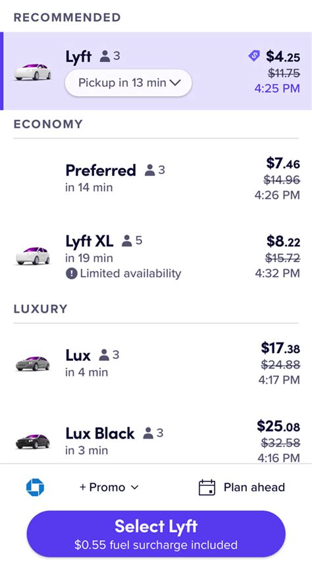The height and width of the screenshot is (567, 312).
Task: Open the Pickup in 13 min dropdown
Action: 128,83
